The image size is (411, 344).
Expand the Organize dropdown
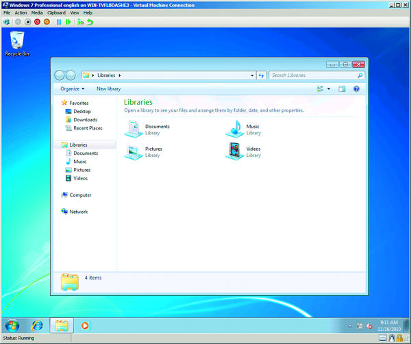coord(72,89)
